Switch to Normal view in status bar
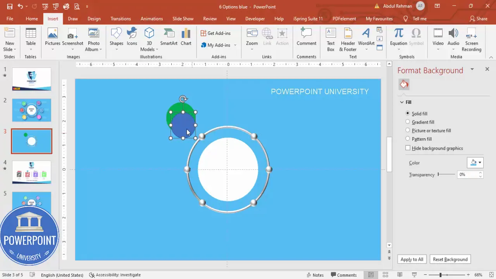Viewport: 496px width, 279px height. (371, 275)
